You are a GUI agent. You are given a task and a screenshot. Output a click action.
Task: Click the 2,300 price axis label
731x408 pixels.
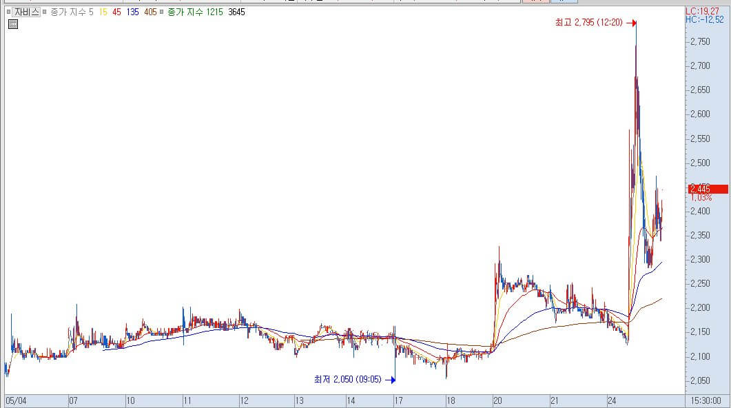(x=700, y=259)
